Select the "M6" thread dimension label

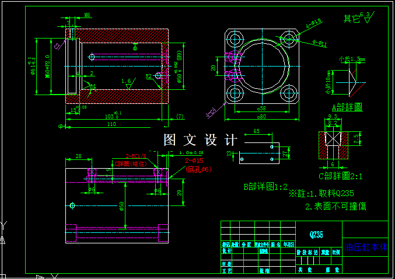click(87, 15)
